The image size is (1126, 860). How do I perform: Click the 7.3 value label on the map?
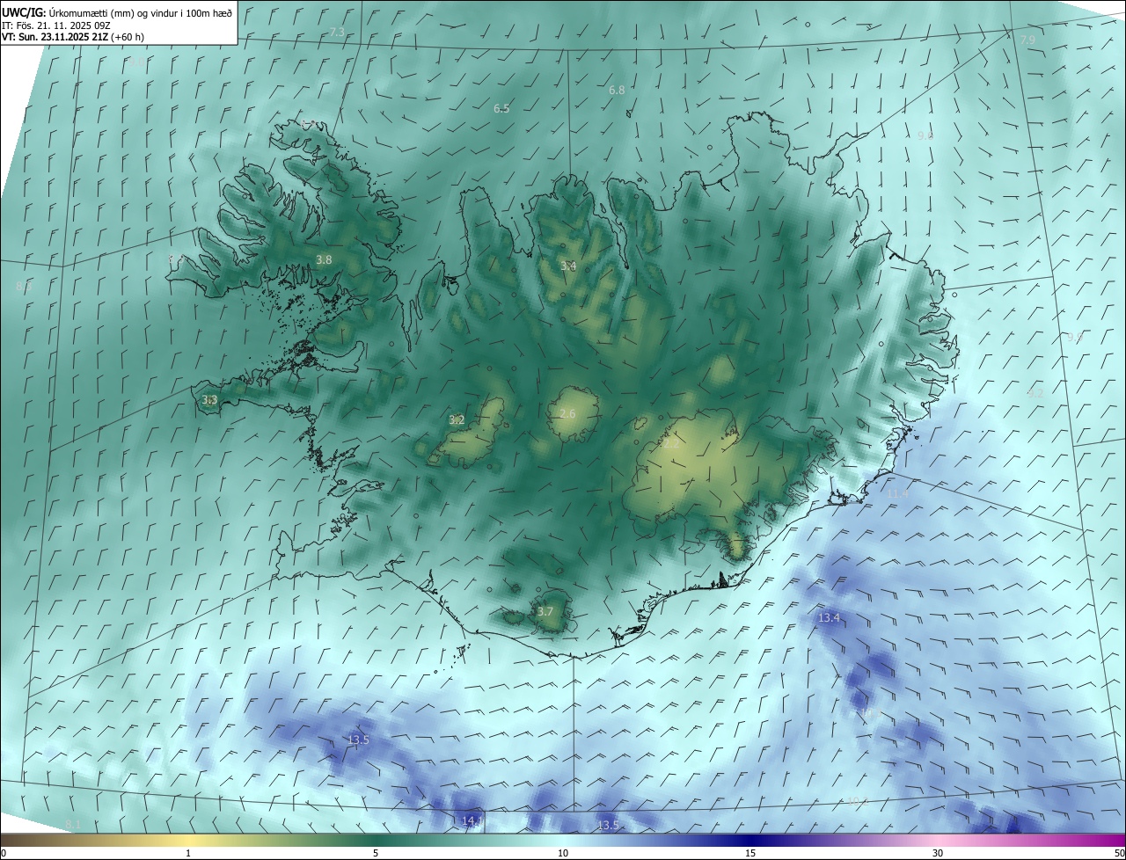tap(337, 33)
